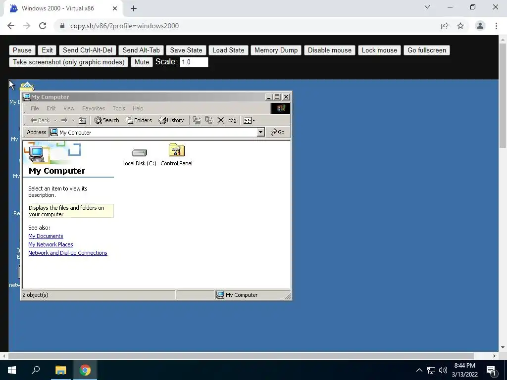Open Chrome three-dot menu
Viewport: 507px width, 380px height.
coord(496,26)
